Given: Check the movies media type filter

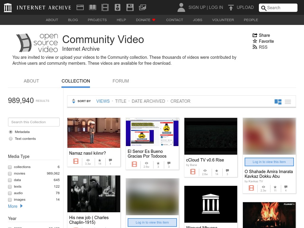Looking at the screenshot, I should click(x=10, y=173).
